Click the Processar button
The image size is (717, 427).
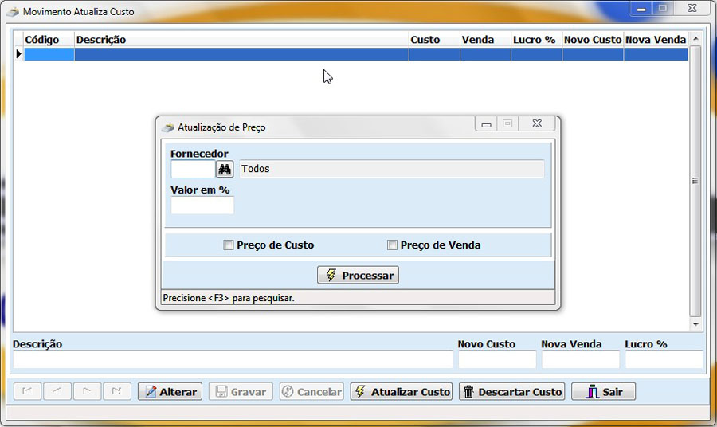(358, 275)
